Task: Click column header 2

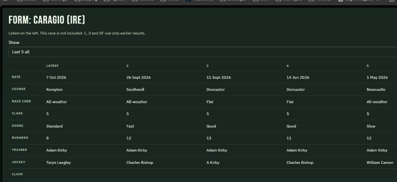Action: [127, 66]
